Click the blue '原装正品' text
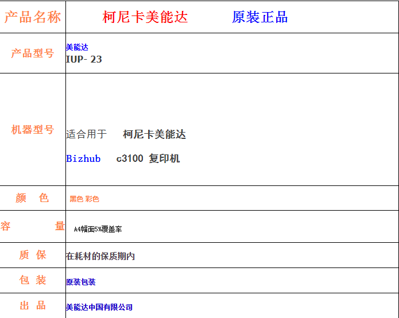The image size is (399, 318). (x=260, y=17)
